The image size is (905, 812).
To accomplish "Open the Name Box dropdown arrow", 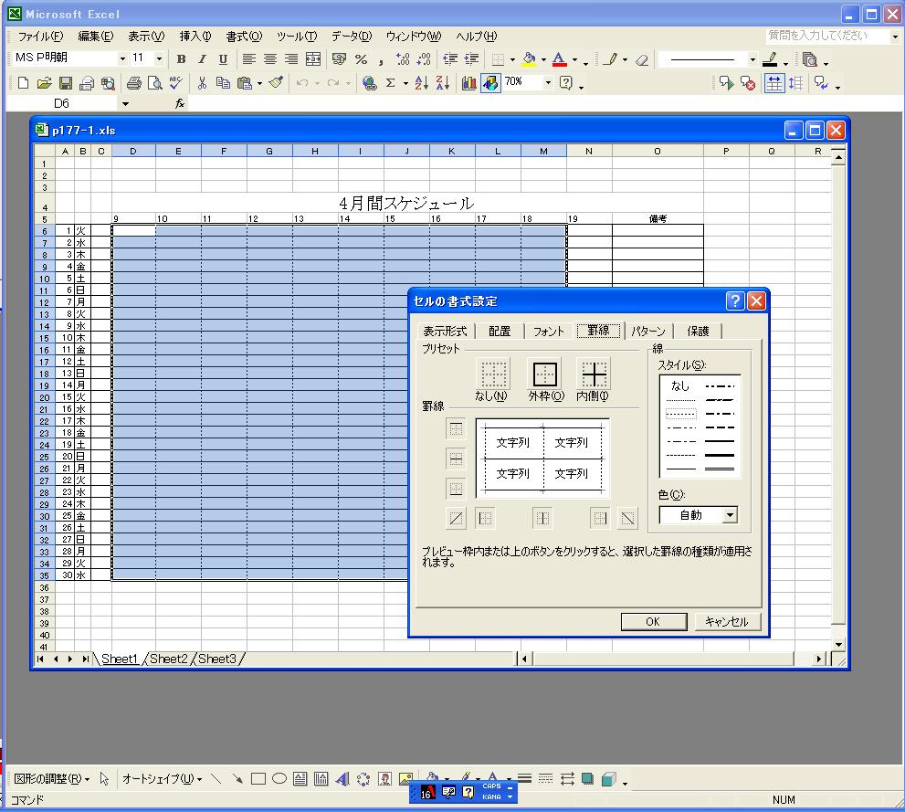I will 125,104.
